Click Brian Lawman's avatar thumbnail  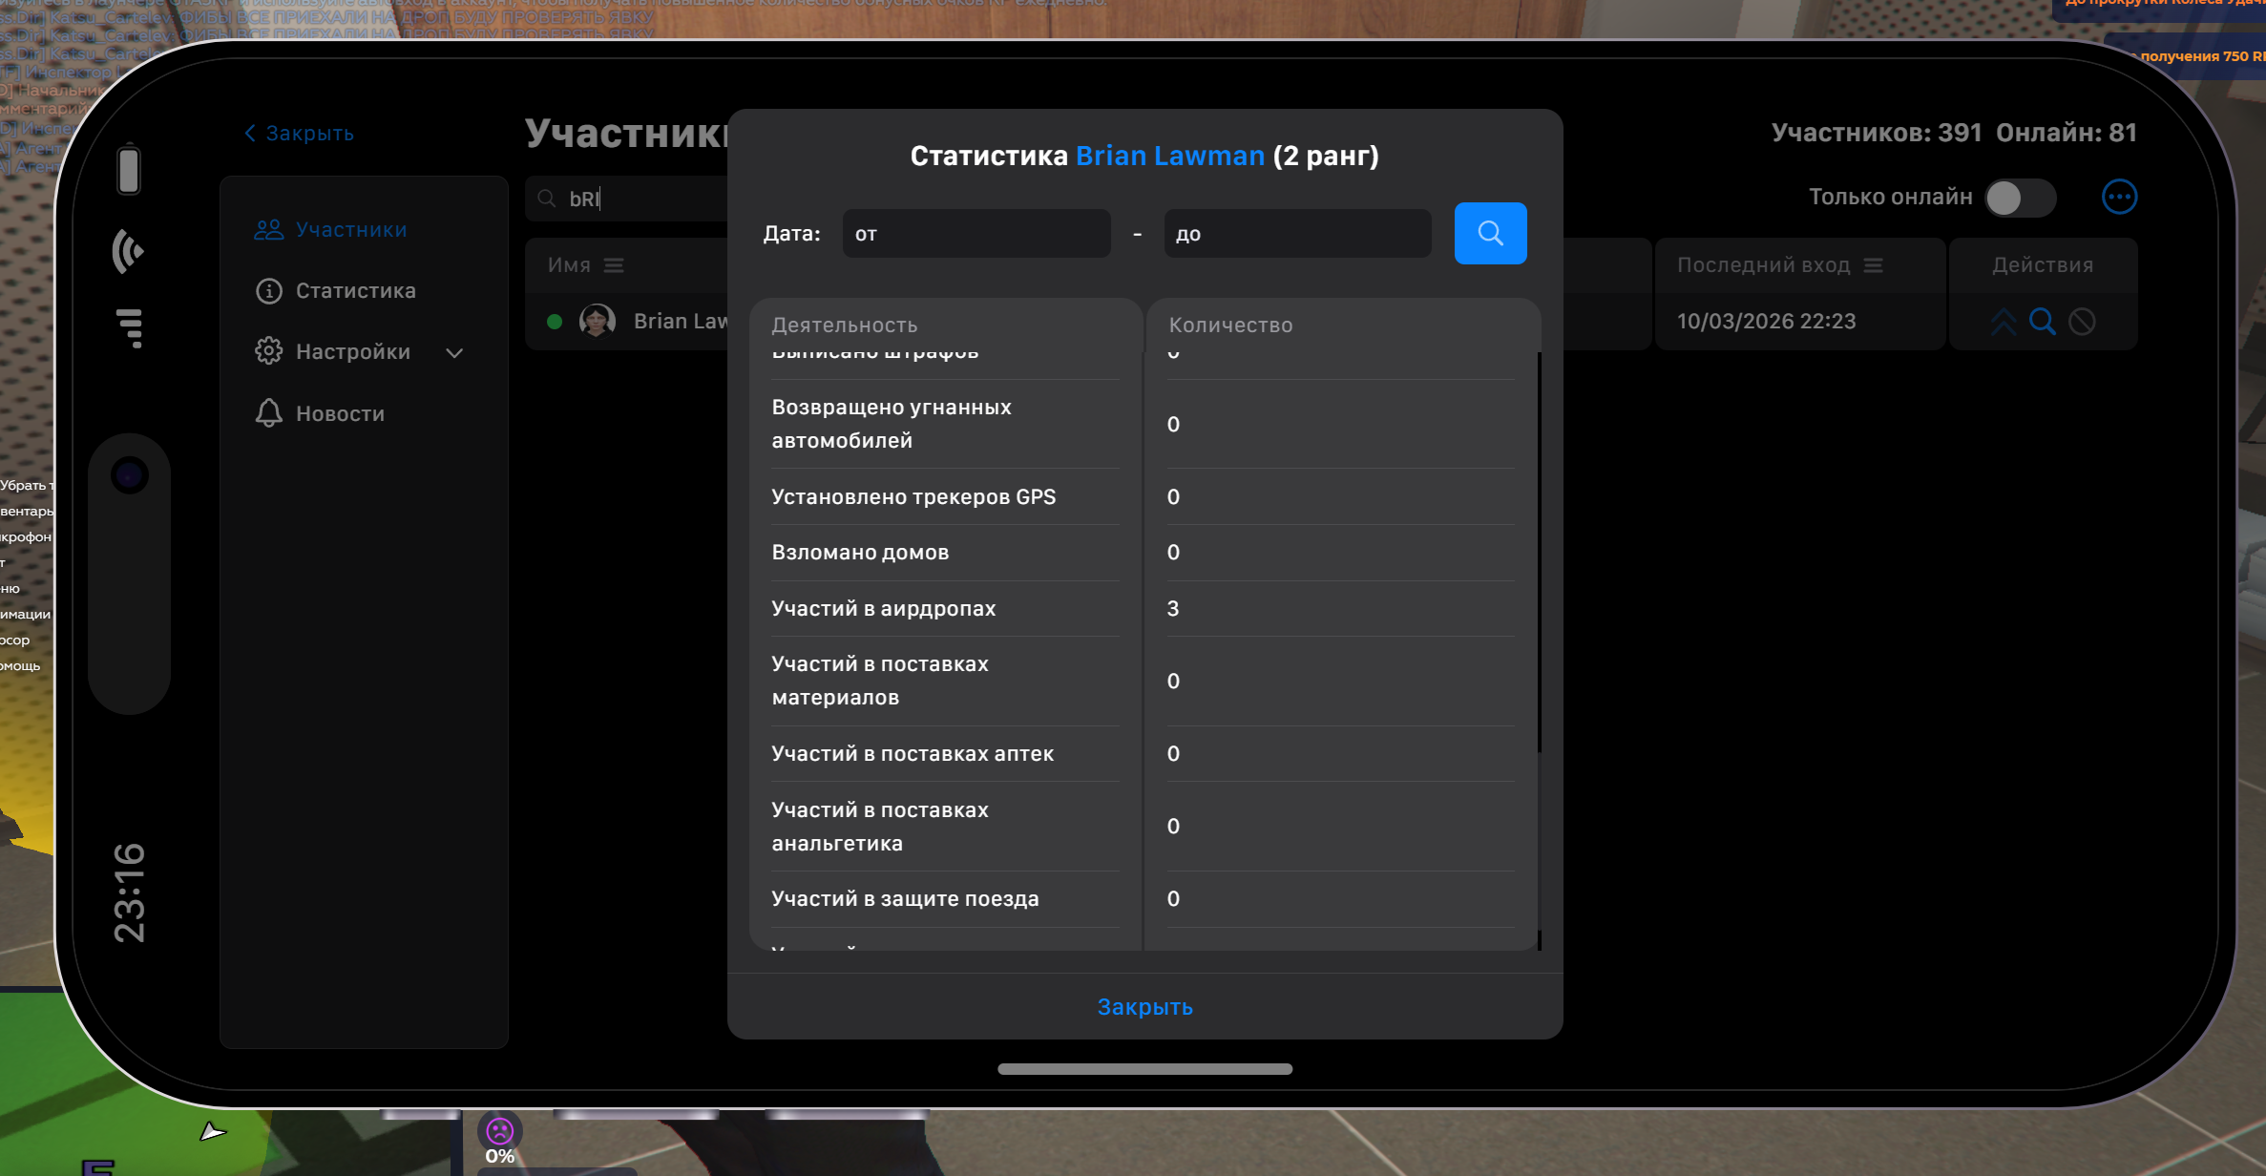[598, 322]
